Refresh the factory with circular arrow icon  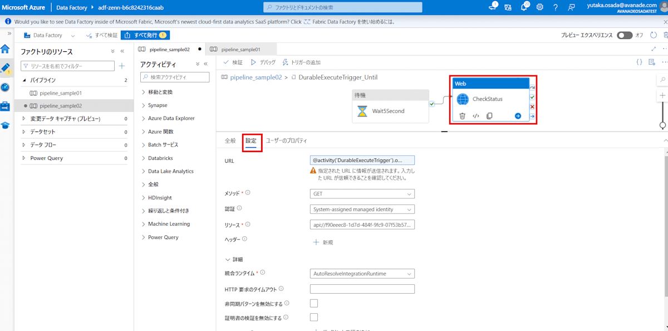click(654, 35)
